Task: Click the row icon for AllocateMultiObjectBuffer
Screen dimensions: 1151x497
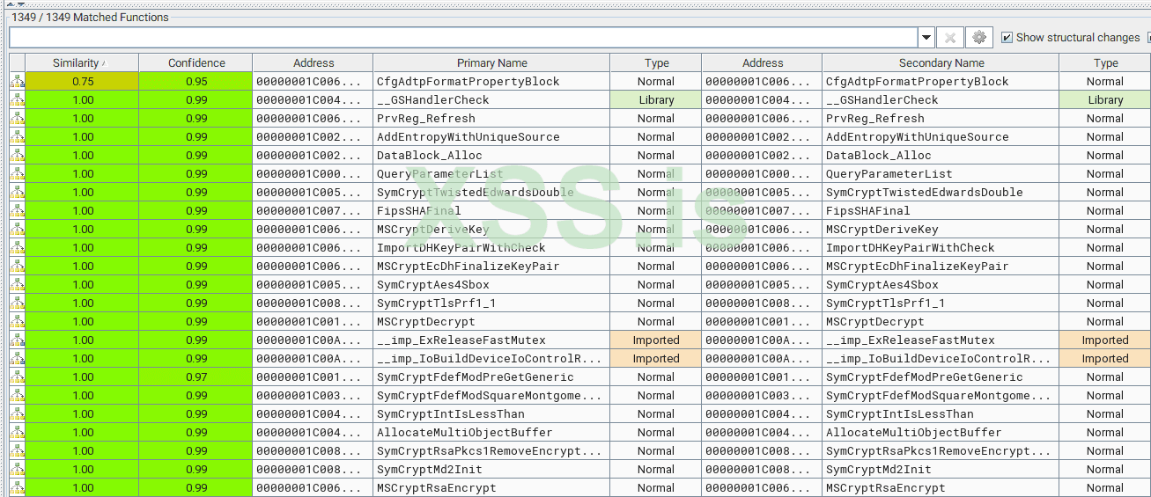Action: 17,433
